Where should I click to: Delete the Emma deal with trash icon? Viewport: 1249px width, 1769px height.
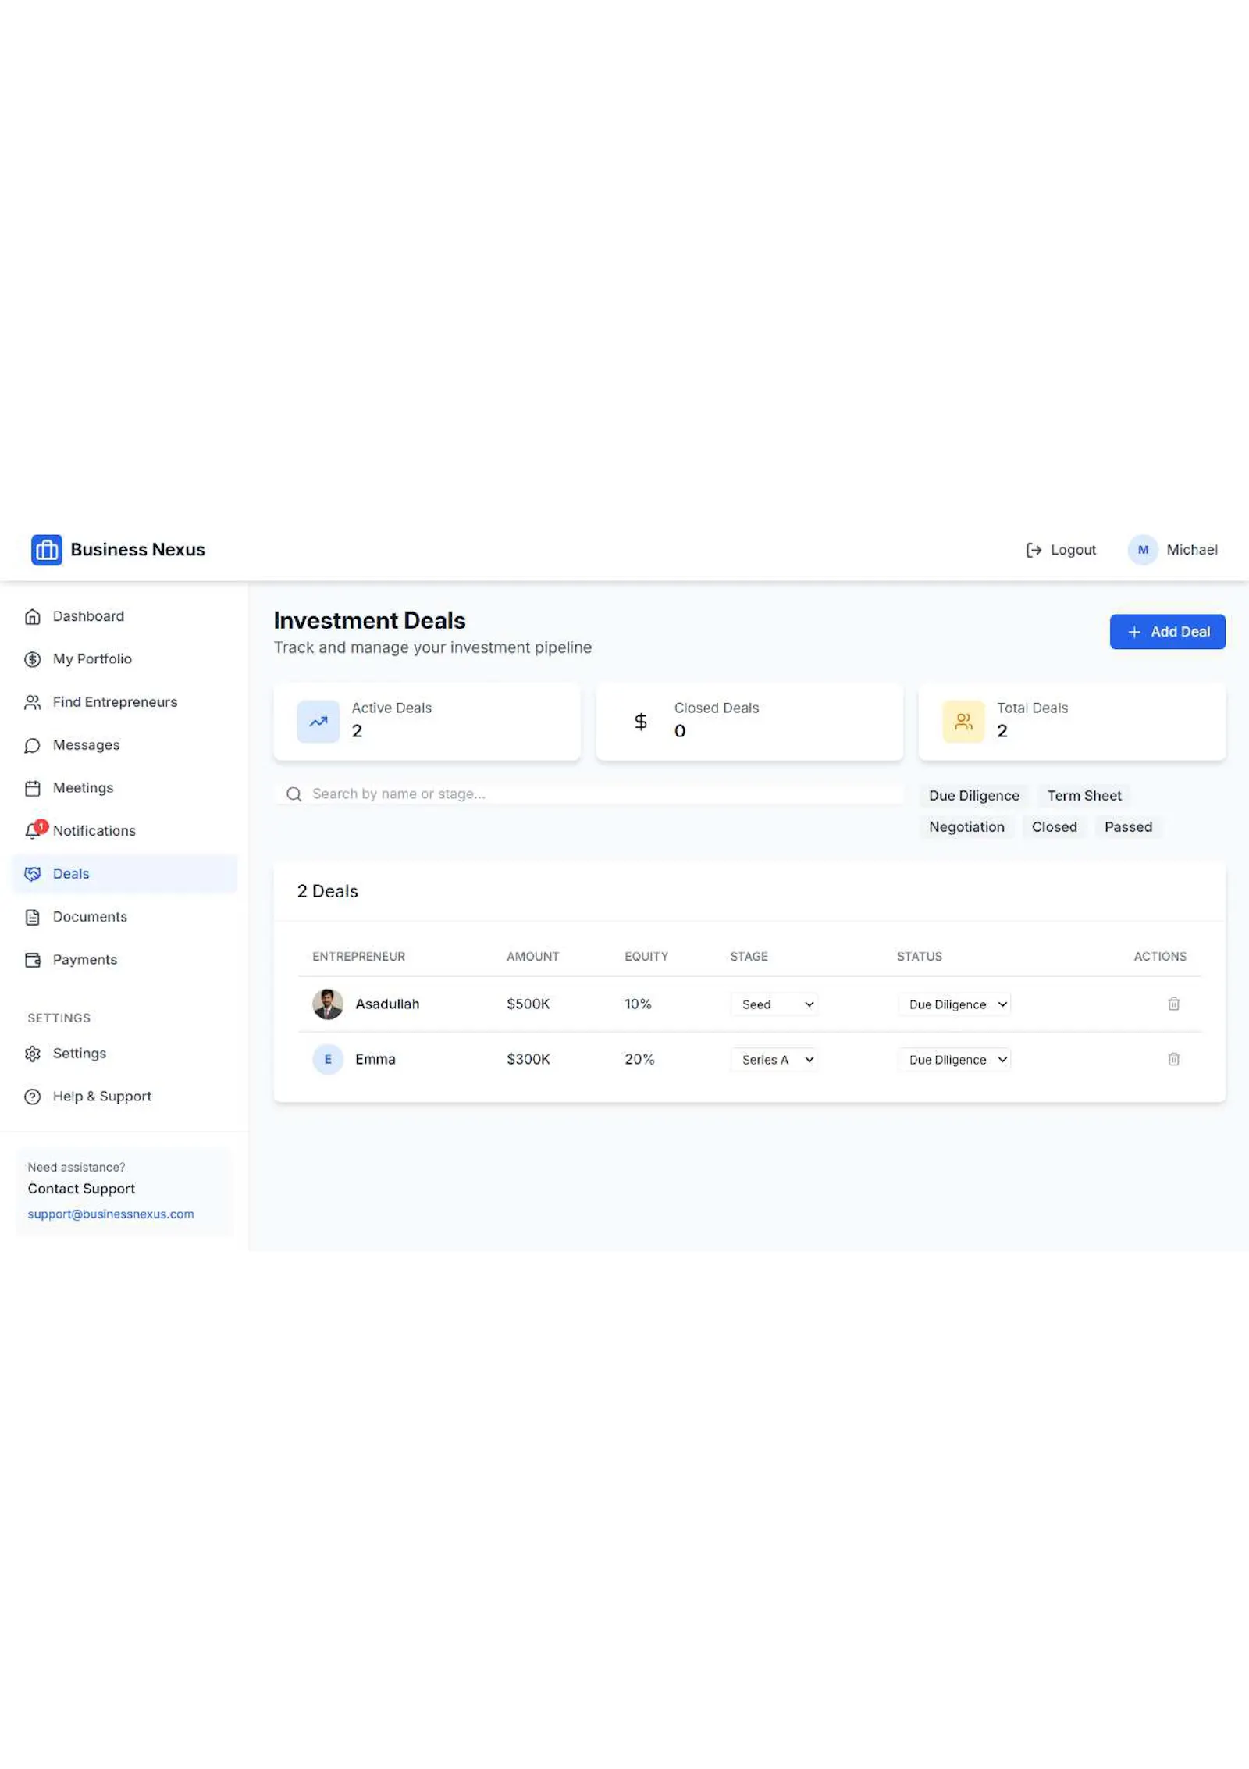(1173, 1059)
